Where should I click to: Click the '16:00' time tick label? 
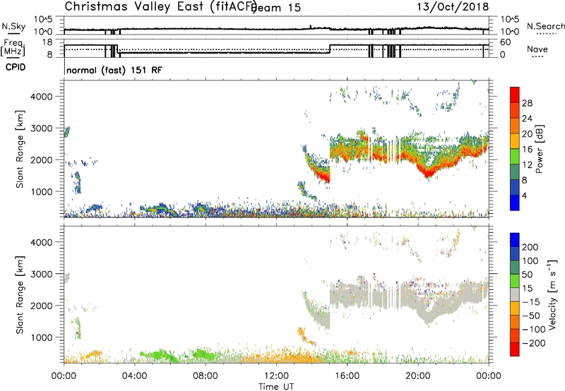click(x=347, y=376)
